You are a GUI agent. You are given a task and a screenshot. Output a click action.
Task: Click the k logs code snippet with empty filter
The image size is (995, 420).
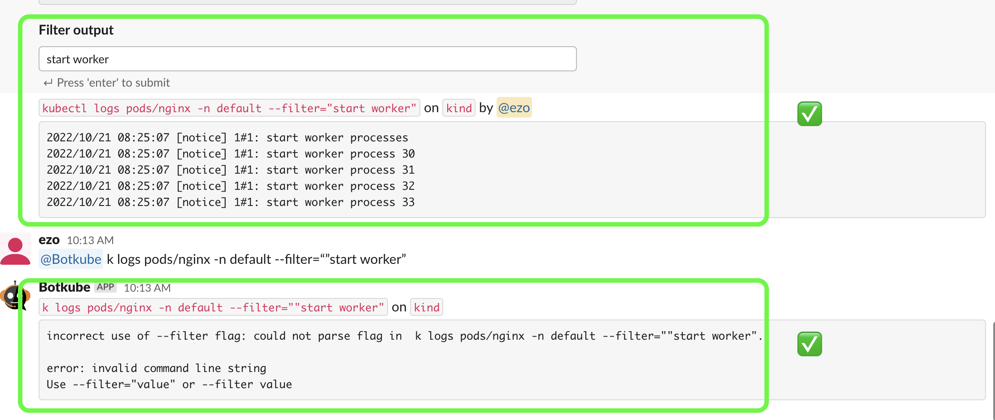[212, 307]
